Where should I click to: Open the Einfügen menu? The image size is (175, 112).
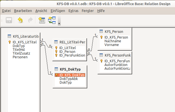click(58, 11)
